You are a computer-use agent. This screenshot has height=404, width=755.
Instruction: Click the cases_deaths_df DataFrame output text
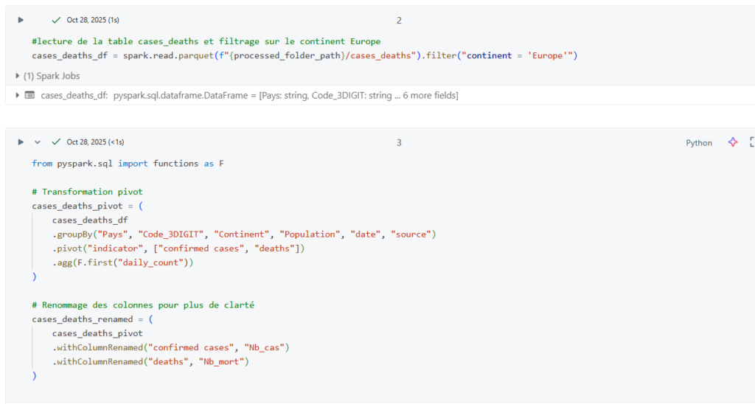point(249,95)
